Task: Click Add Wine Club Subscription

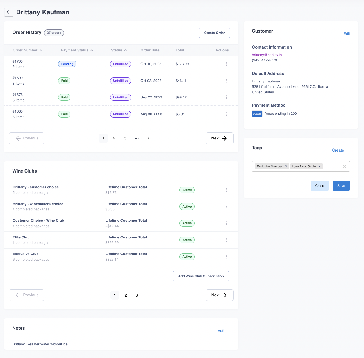Action: pyautogui.click(x=201, y=276)
